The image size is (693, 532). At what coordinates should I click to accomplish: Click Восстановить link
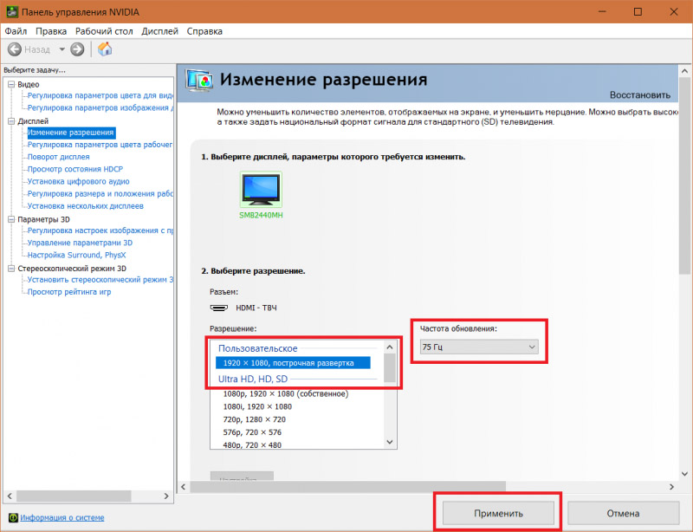pyautogui.click(x=640, y=94)
